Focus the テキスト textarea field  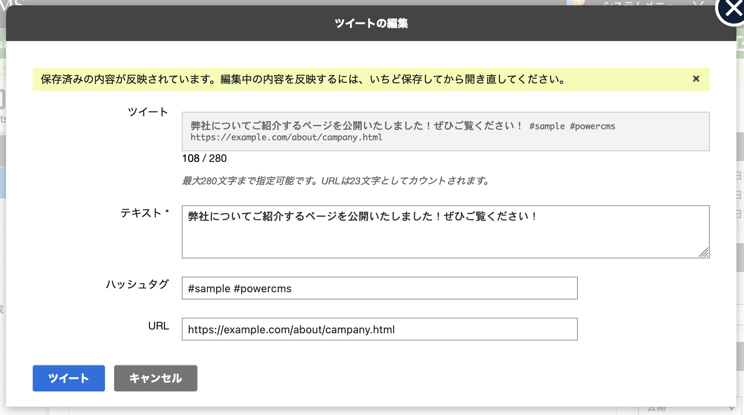point(445,232)
